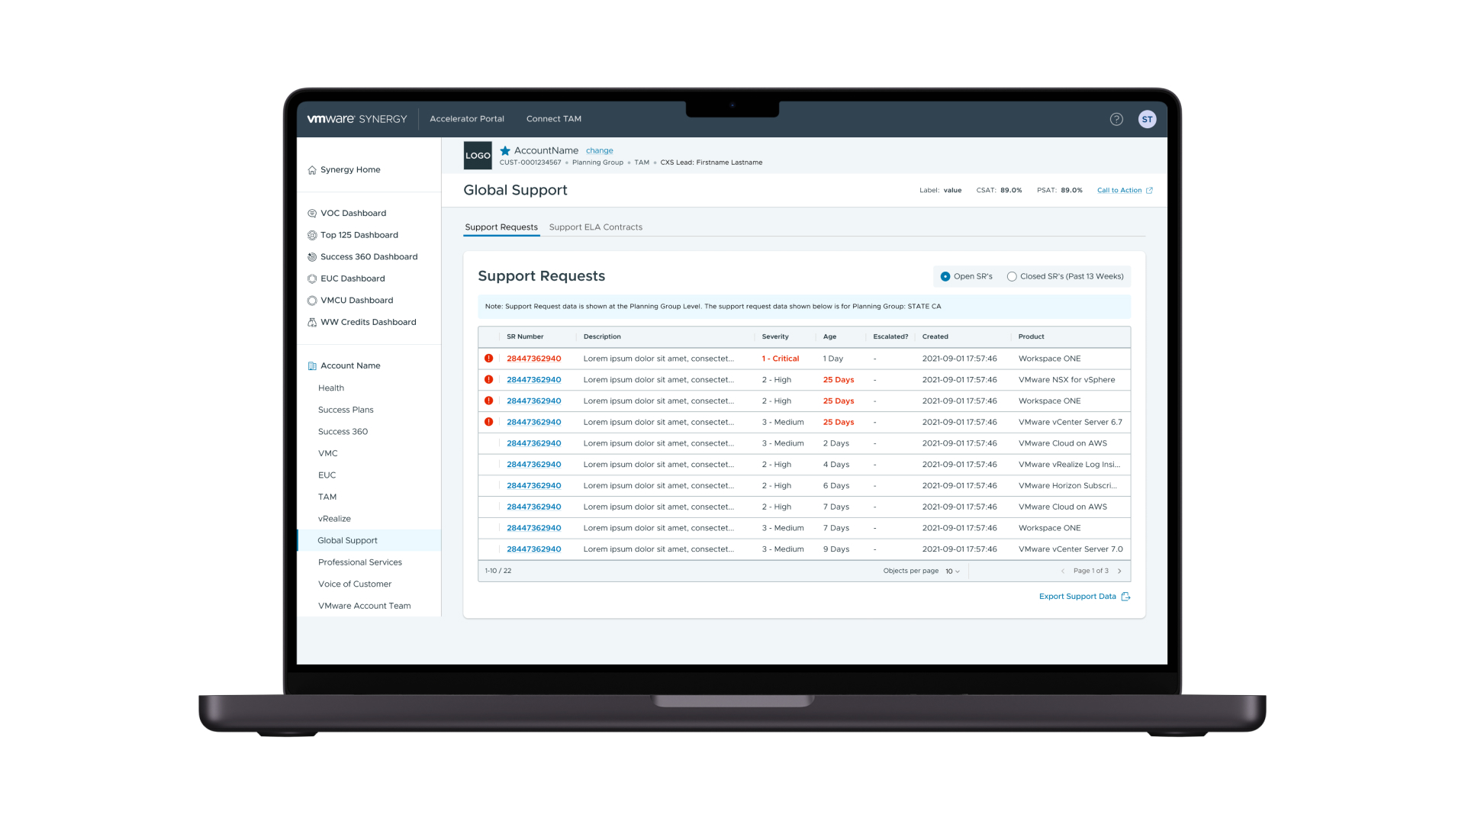Click the VMCU Dashboard icon
Viewport: 1465px width, 824px height.
pos(312,301)
